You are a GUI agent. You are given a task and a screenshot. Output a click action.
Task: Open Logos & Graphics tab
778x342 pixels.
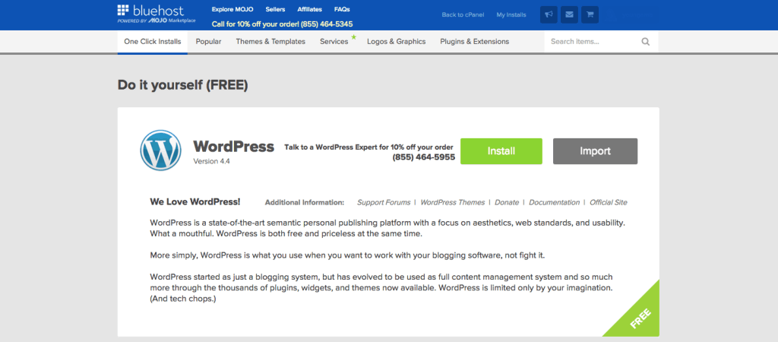coord(397,42)
